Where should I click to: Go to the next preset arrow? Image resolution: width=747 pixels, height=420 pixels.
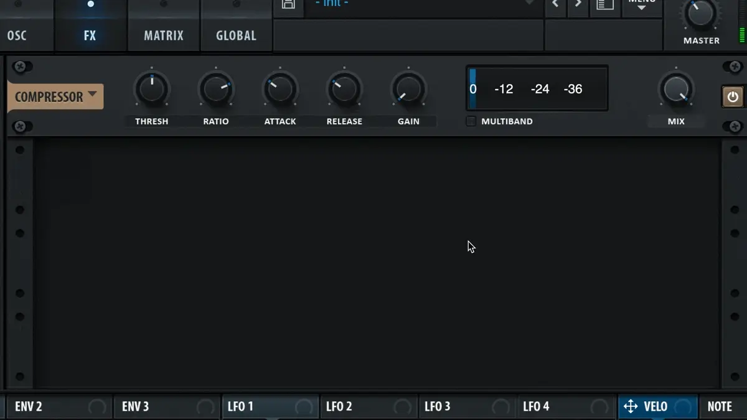pos(578,4)
